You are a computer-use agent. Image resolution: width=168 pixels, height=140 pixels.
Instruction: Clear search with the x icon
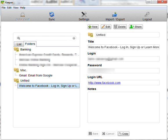tap(74, 38)
